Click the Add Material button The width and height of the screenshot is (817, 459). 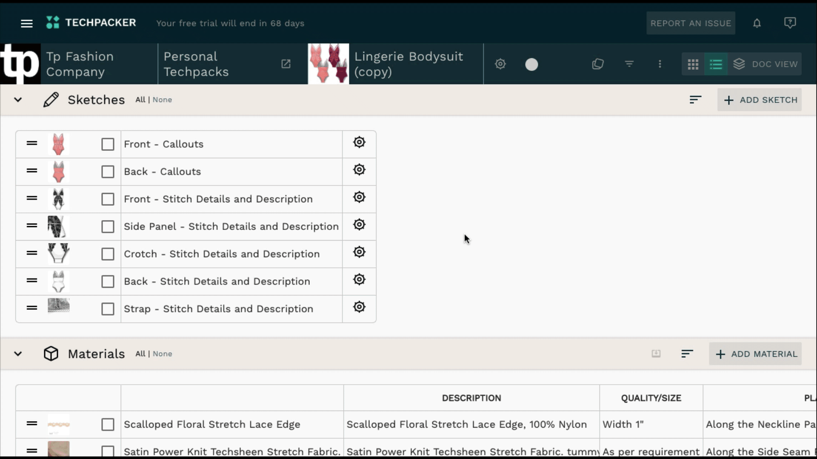[755, 354]
